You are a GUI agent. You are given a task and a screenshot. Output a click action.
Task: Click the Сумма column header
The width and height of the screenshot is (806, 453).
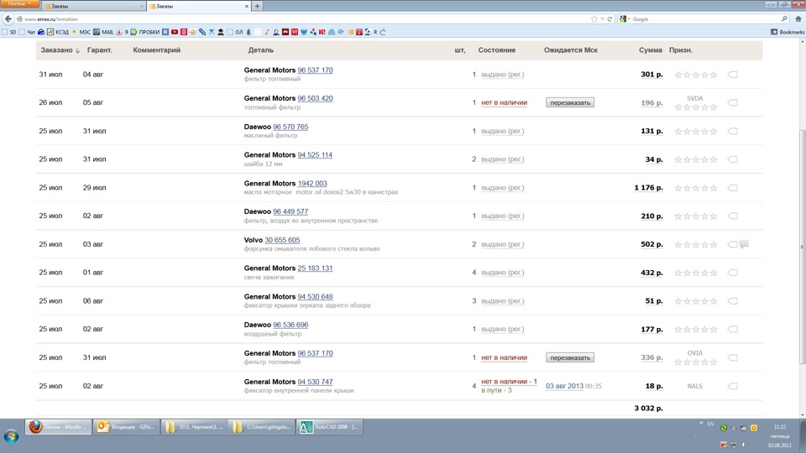click(650, 50)
